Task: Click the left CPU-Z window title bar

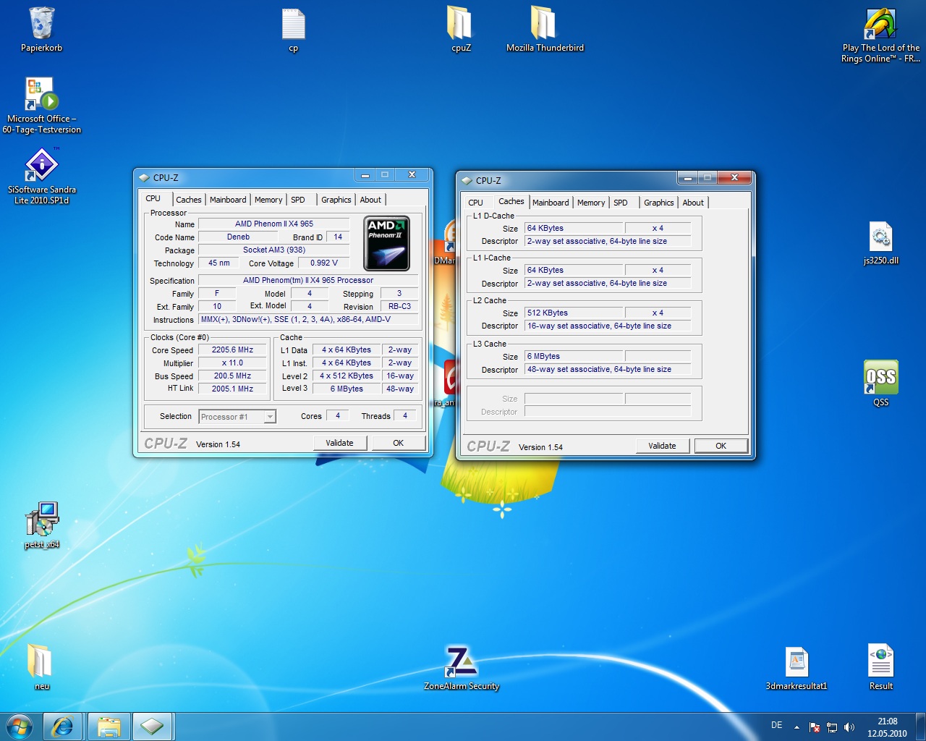Action: [246, 177]
